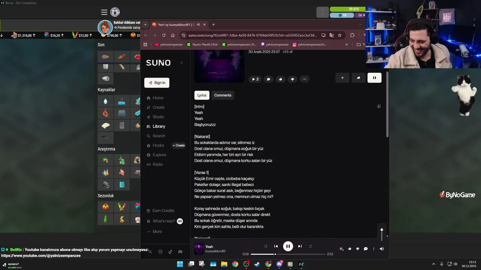Shuffle the Suno player queue
This screenshot has height=270, width=481.
point(266,246)
